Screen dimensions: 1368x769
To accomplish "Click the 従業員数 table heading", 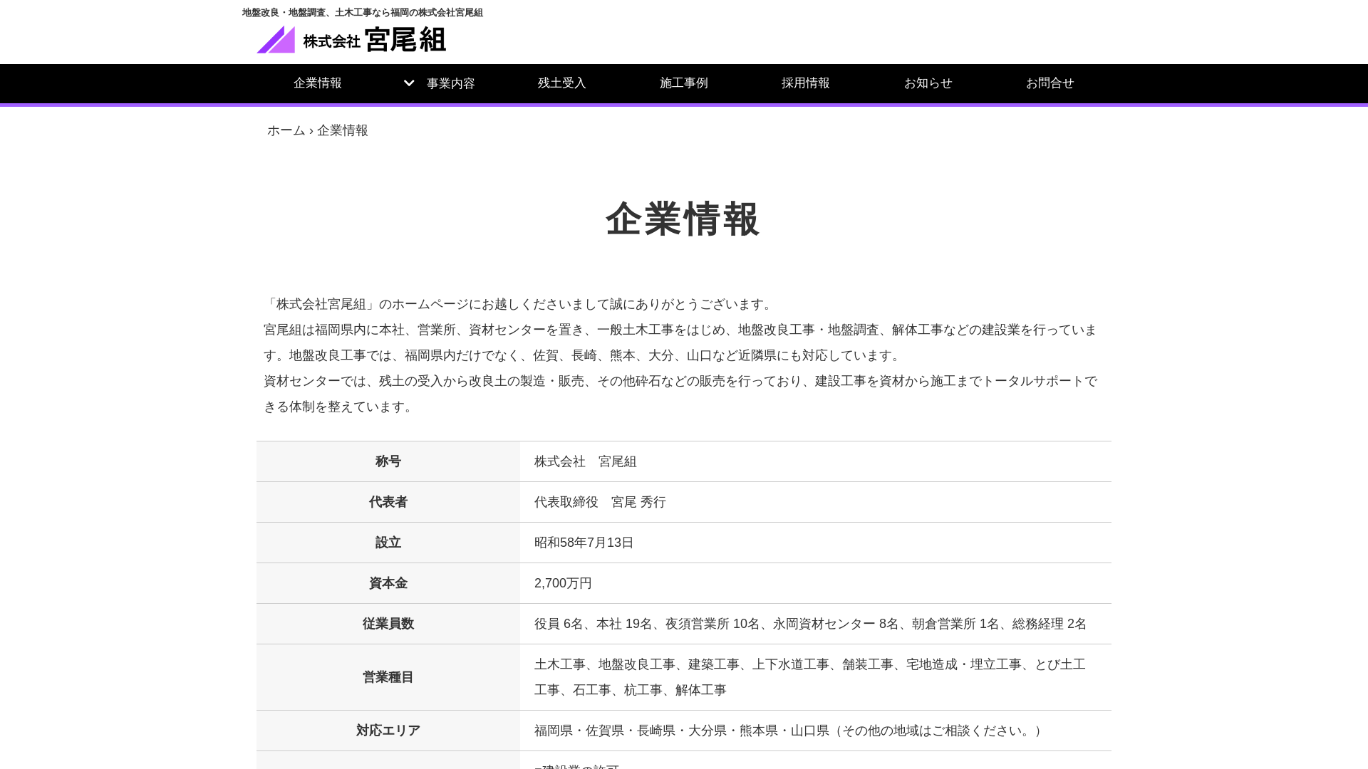I will click(388, 624).
